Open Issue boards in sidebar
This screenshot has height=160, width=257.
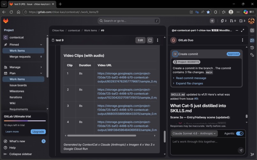point(23,85)
